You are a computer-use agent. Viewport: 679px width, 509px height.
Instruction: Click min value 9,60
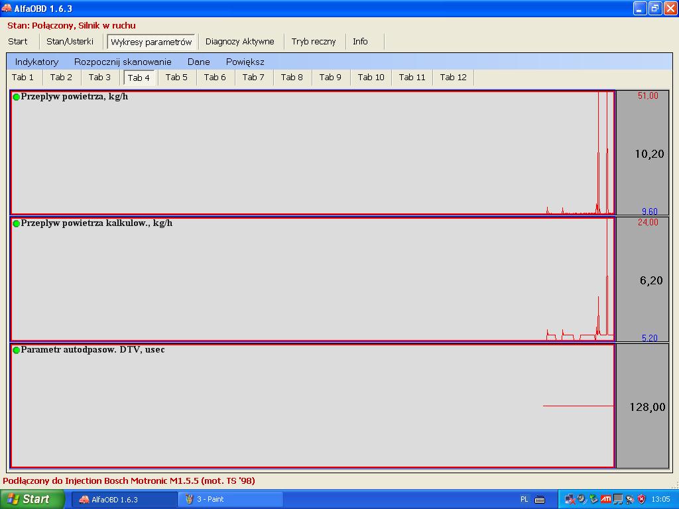[650, 211]
